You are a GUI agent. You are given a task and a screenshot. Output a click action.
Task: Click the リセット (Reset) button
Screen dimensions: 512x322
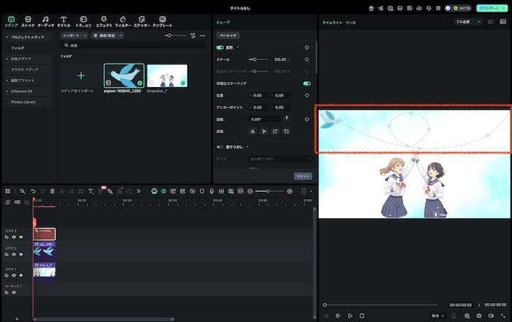click(303, 176)
